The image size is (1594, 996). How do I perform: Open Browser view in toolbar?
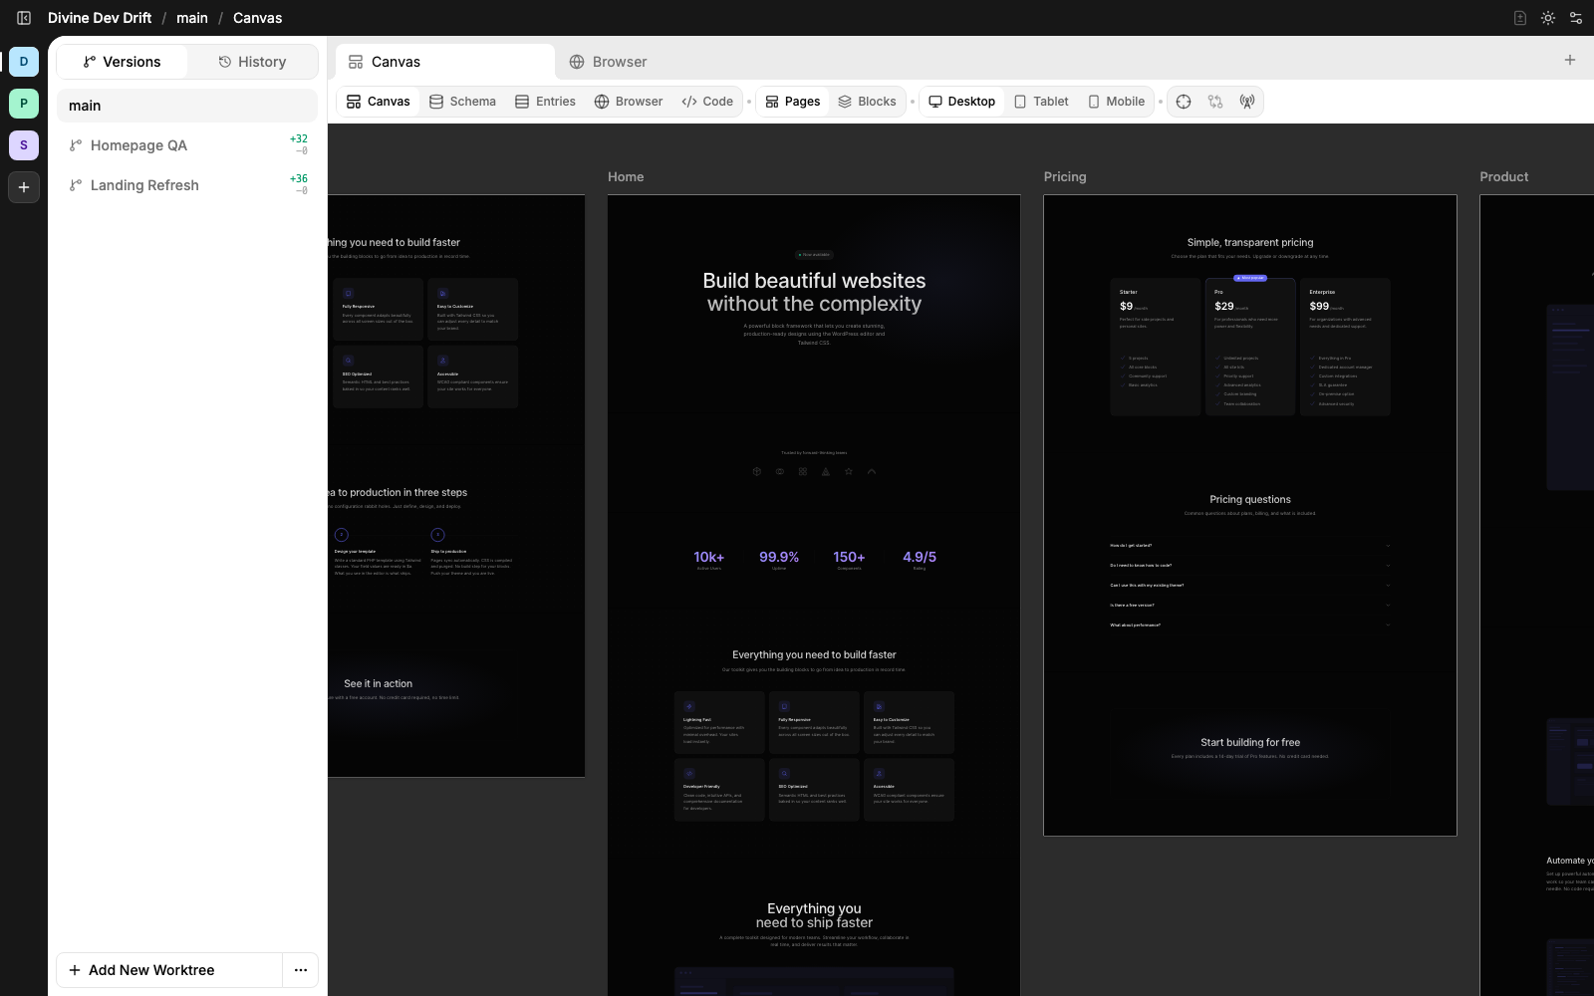coord(629,102)
